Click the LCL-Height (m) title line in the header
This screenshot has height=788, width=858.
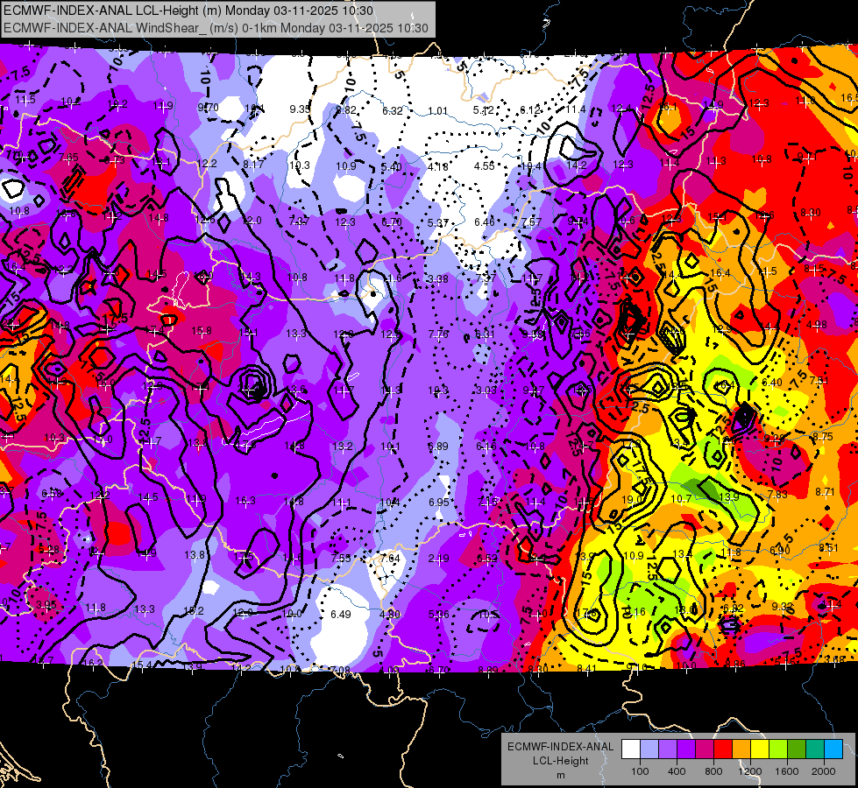188,11
